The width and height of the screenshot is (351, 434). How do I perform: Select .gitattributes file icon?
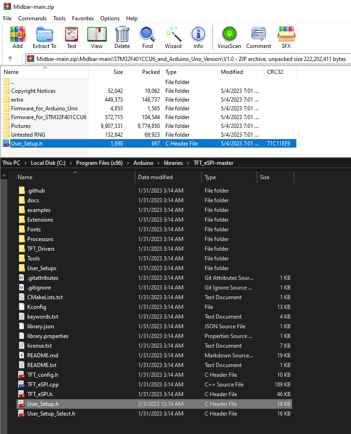[x=22, y=277]
